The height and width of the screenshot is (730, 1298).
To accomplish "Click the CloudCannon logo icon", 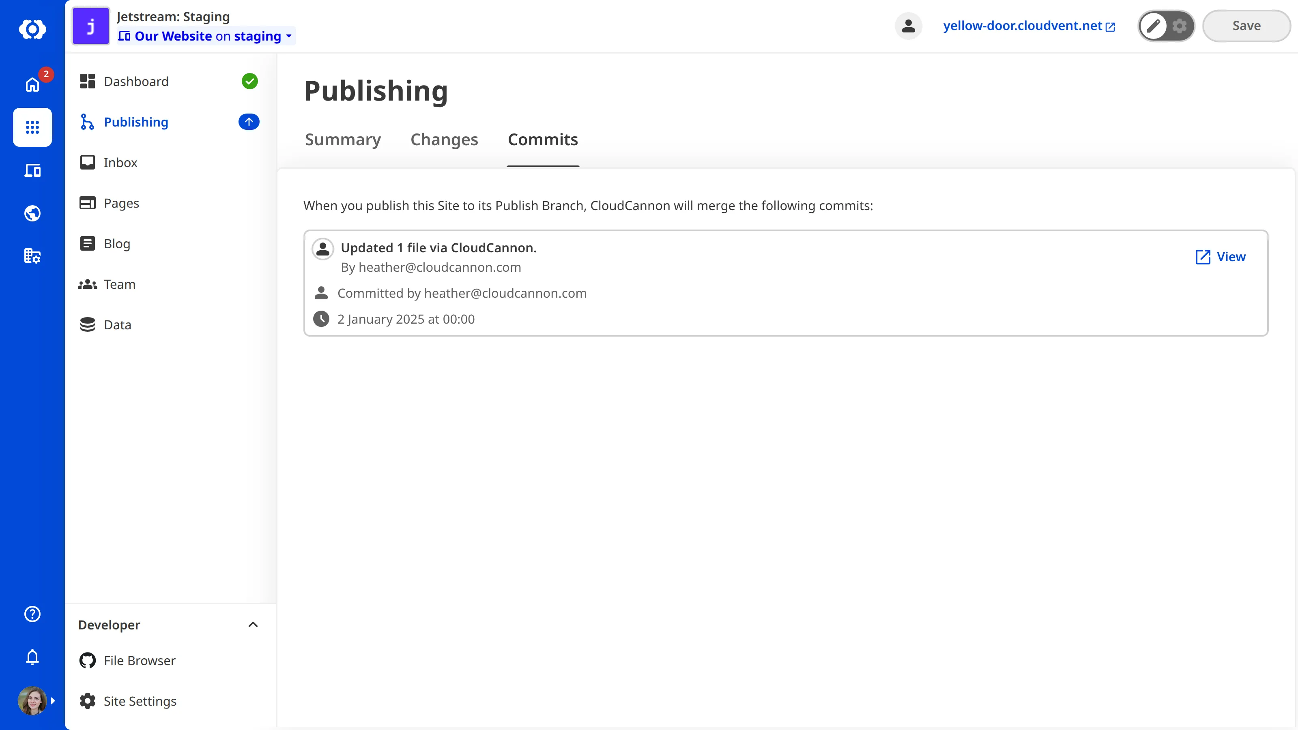I will coord(32,29).
